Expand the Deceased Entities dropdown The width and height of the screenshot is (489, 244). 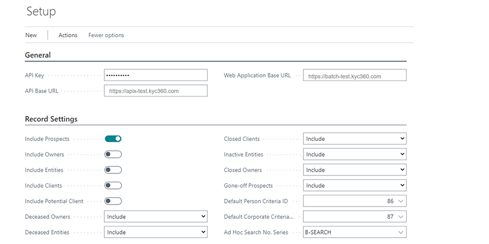156,232
